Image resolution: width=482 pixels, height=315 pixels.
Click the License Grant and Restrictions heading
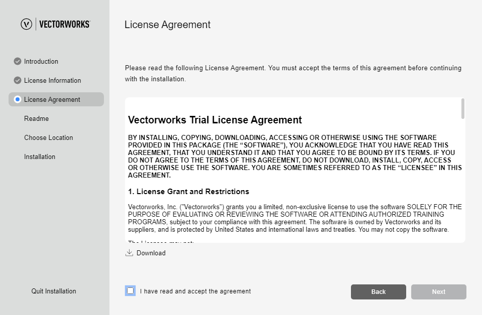(x=188, y=192)
